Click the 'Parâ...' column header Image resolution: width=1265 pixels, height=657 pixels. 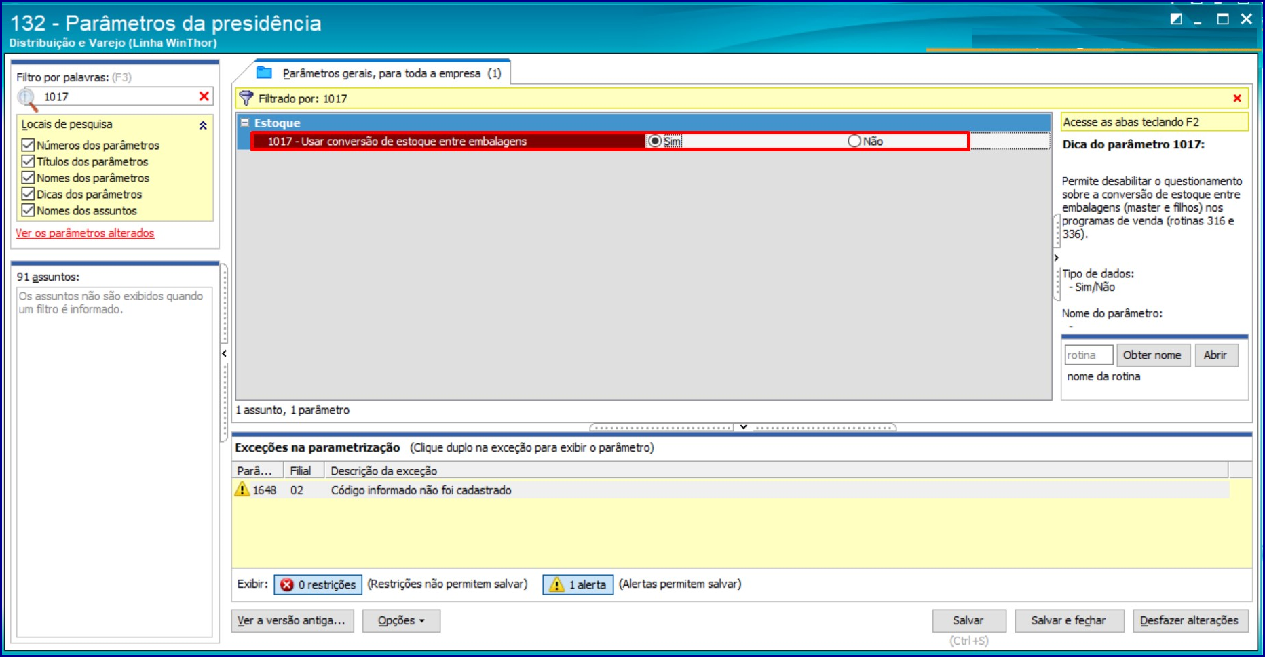[257, 471]
